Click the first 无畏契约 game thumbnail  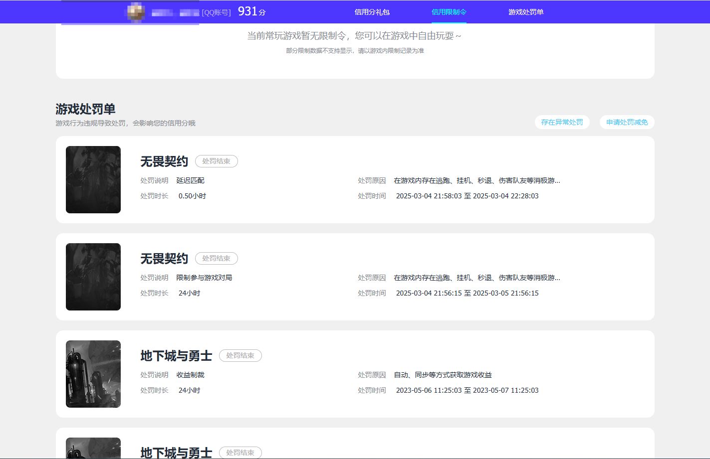(93, 179)
